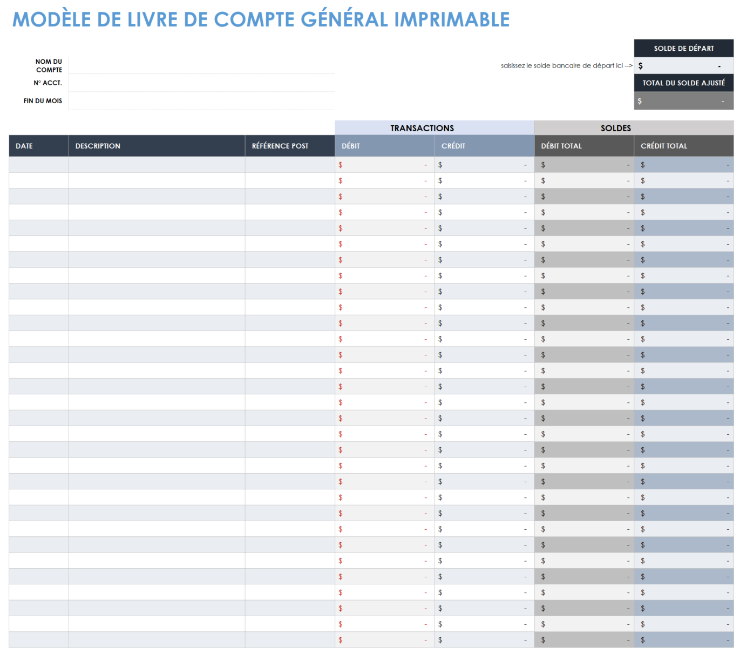Select the first row CRÉDIT TOTAL cell
This screenshot has height=654, width=740.
pyautogui.click(x=684, y=165)
